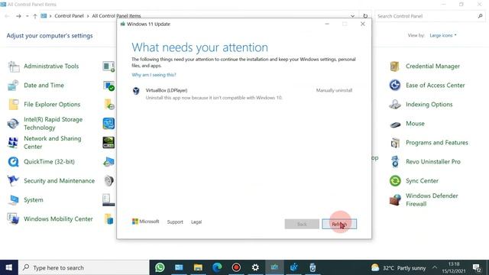
Task: Open Ease of Access Center icon
Action: click(395, 85)
